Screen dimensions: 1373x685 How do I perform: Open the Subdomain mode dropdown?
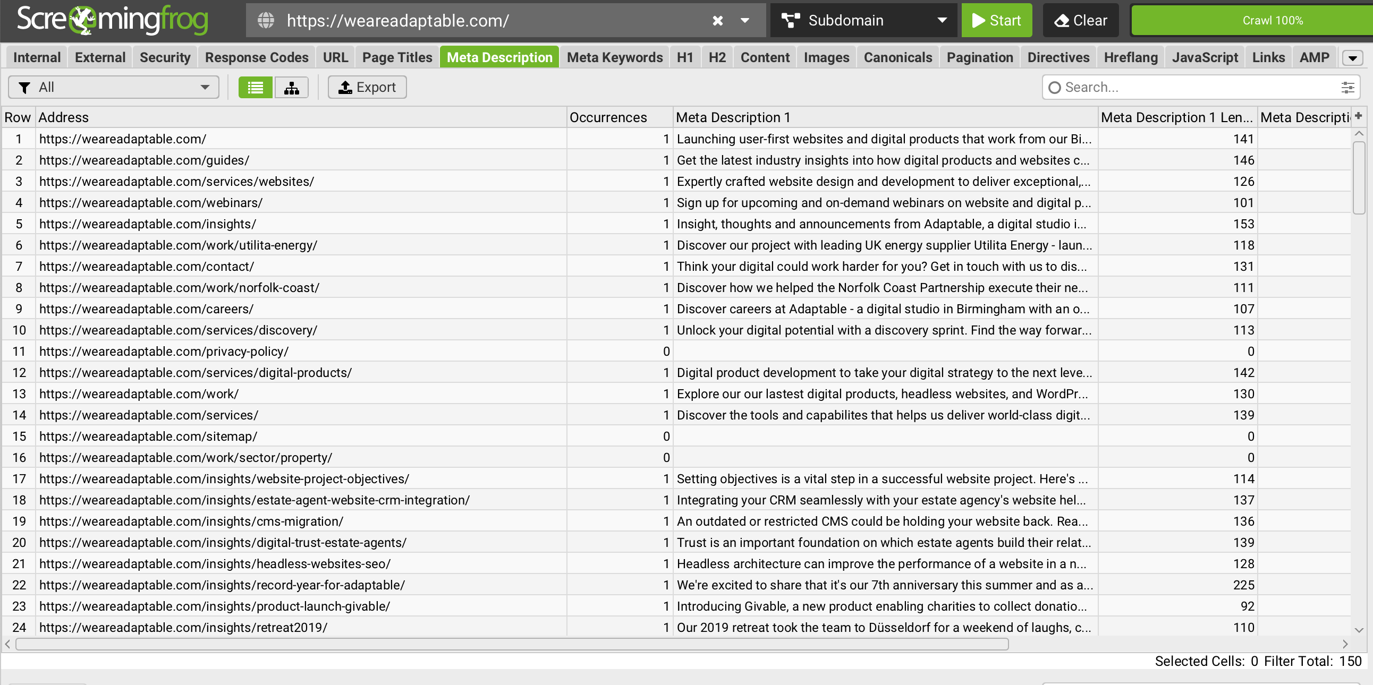pyautogui.click(x=863, y=21)
